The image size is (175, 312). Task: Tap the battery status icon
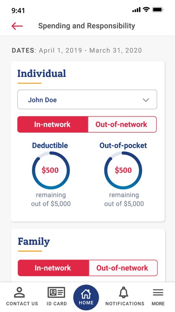pyautogui.click(x=158, y=10)
